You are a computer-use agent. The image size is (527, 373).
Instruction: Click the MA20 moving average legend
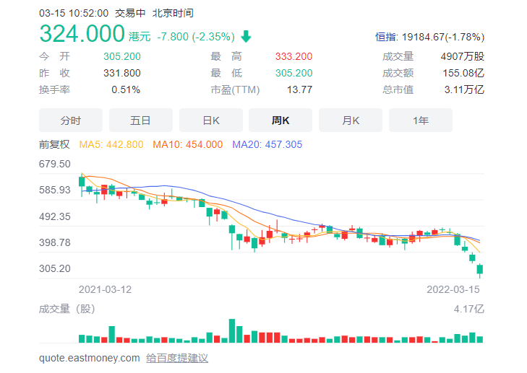click(267, 144)
